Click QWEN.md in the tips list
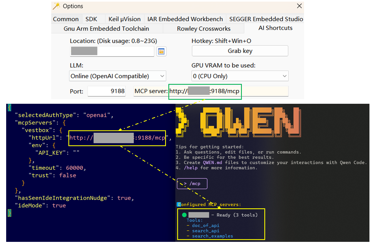 [x=212, y=162]
